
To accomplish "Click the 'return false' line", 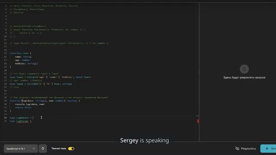I will pyautogui.click(x=23, y=108).
